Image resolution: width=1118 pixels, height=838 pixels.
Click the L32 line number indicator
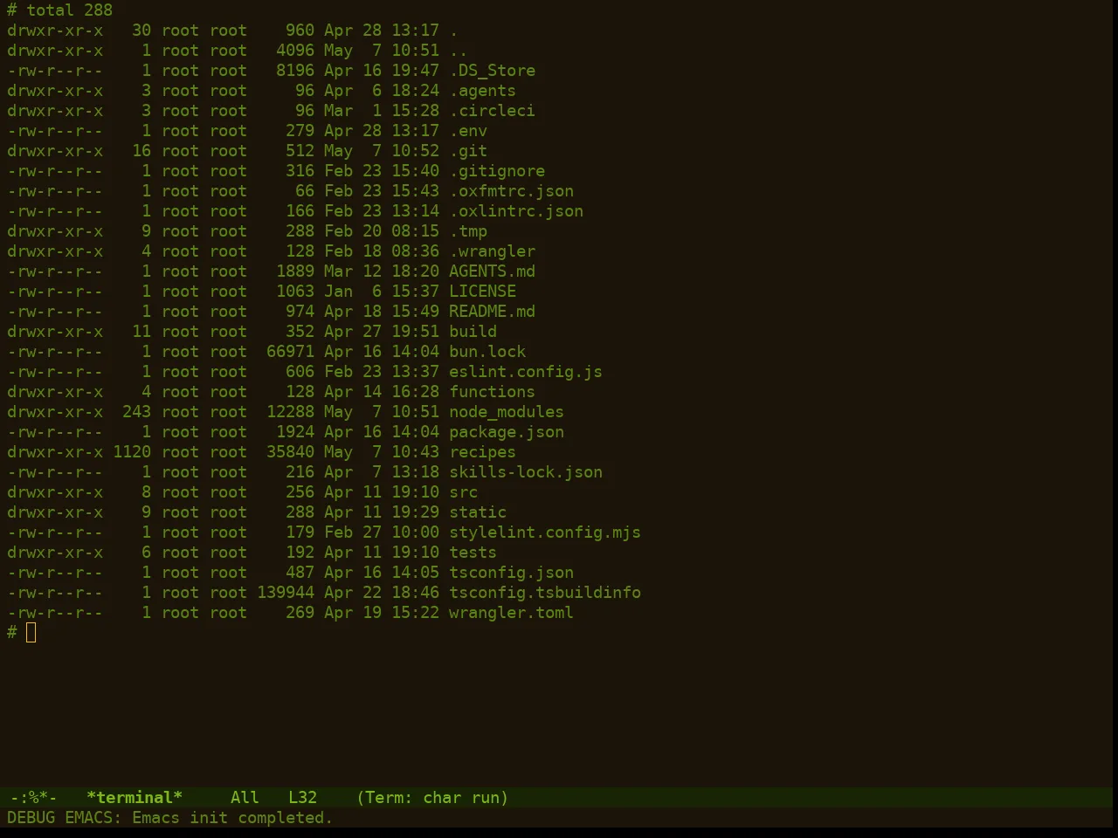[x=303, y=798]
